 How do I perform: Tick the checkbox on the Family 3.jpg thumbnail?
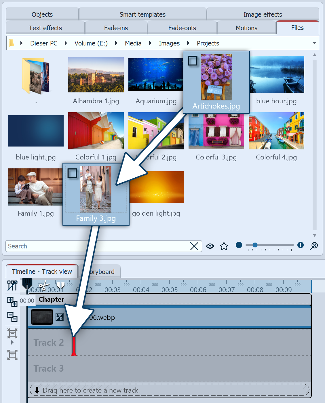(x=72, y=173)
